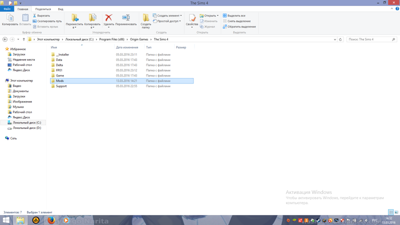Click the search magnifier icon
The height and width of the screenshot is (225, 400).
pos(393,39)
